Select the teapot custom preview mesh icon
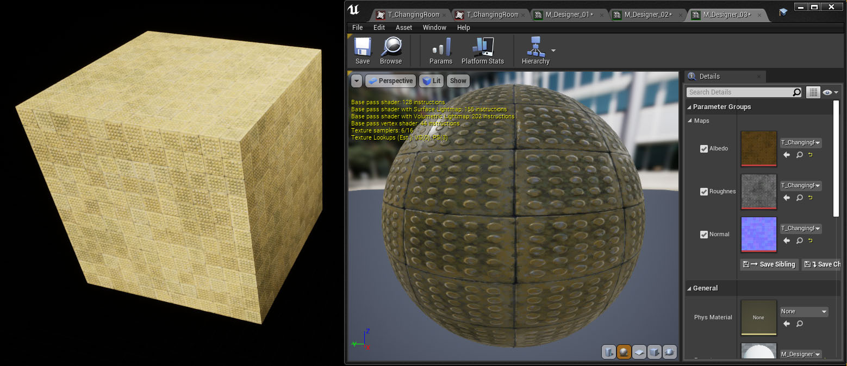The height and width of the screenshot is (366, 847). tap(670, 352)
